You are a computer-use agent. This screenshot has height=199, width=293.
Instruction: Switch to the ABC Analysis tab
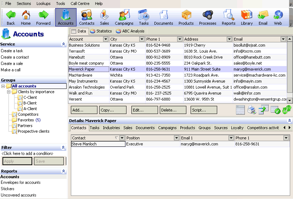tap(130, 31)
